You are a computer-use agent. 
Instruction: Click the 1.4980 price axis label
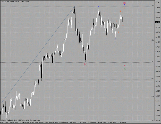158,116
